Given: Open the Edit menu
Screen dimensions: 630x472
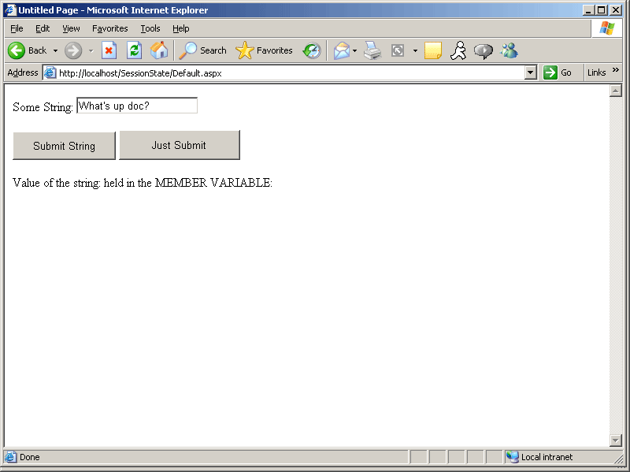Looking at the screenshot, I should coord(43,28).
